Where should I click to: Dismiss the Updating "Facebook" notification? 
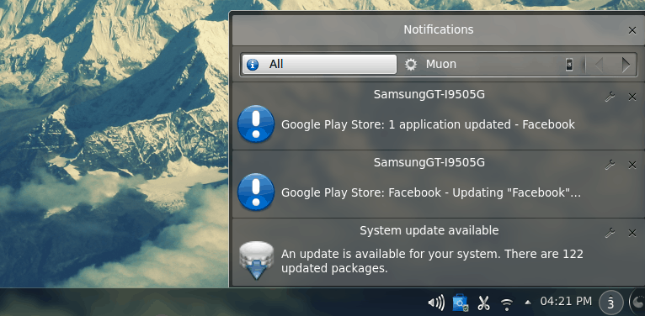point(632,165)
